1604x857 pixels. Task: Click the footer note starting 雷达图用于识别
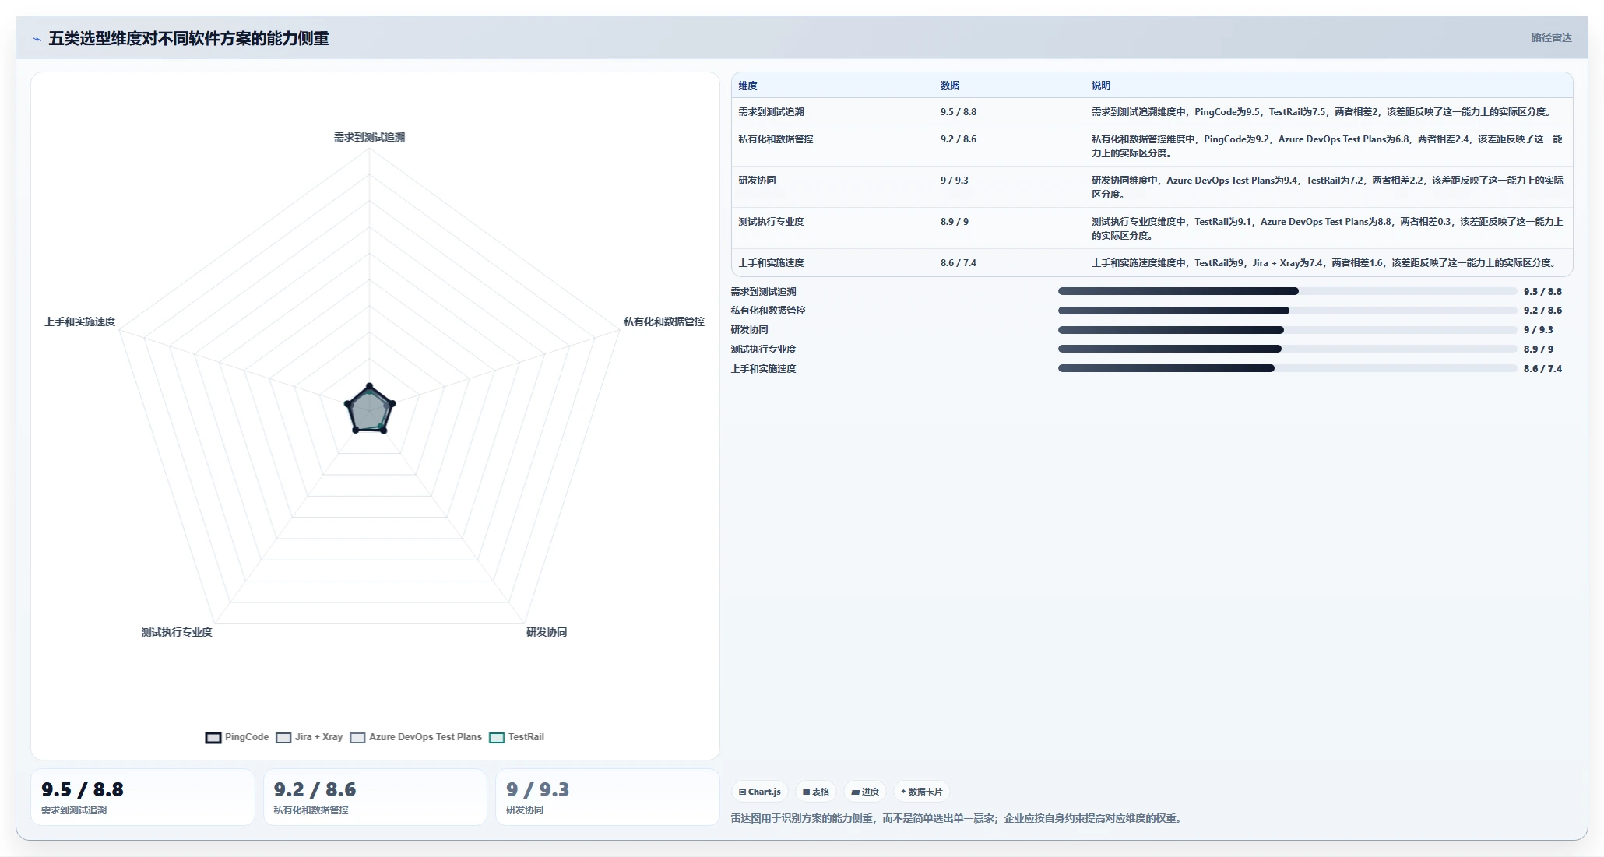(x=958, y=818)
